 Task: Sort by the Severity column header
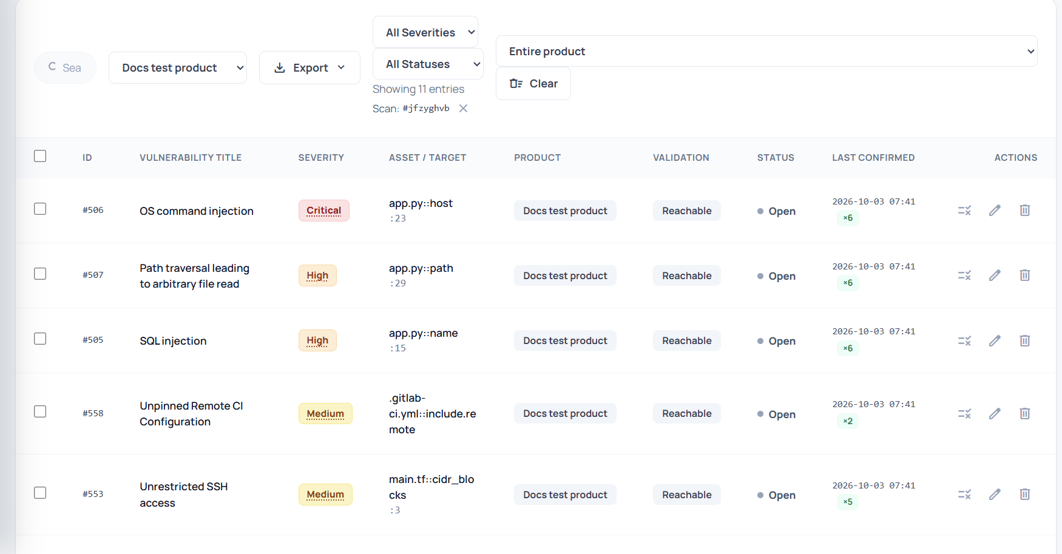[x=321, y=158]
